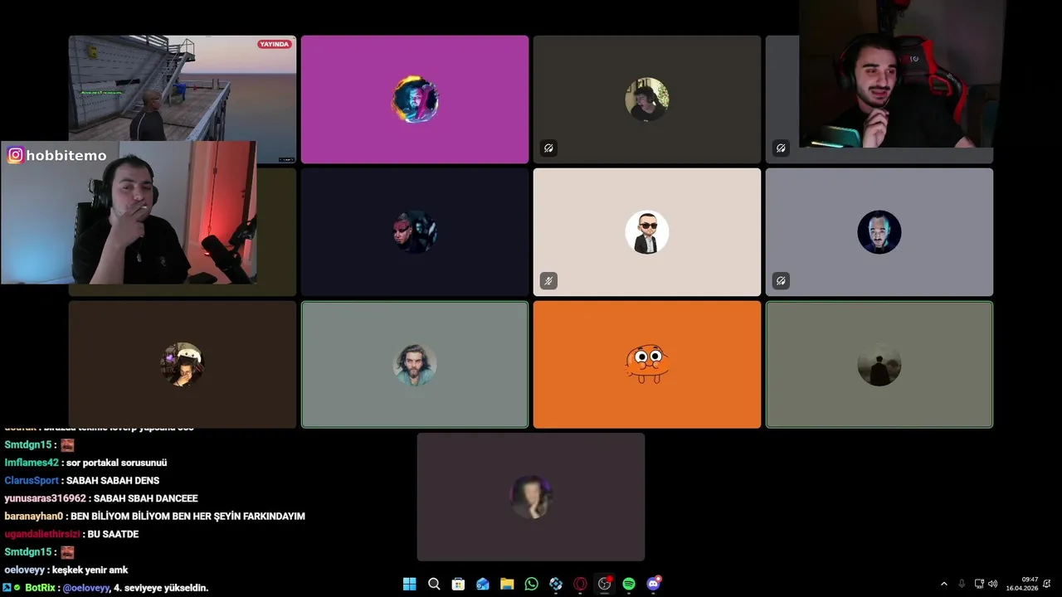Click muted mic icon on beige tile

pyautogui.click(x=548, y=281)
